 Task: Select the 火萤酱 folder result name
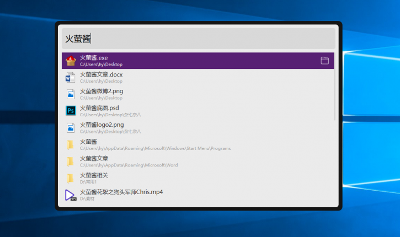[x=88, y=142]
